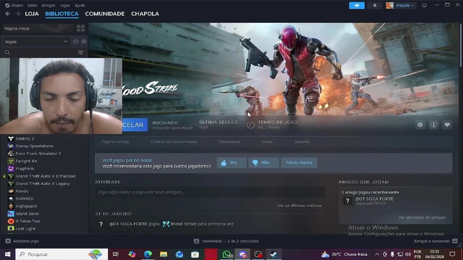
Task: Go to the COMUNIDADE tab
Action: (105, 14)
